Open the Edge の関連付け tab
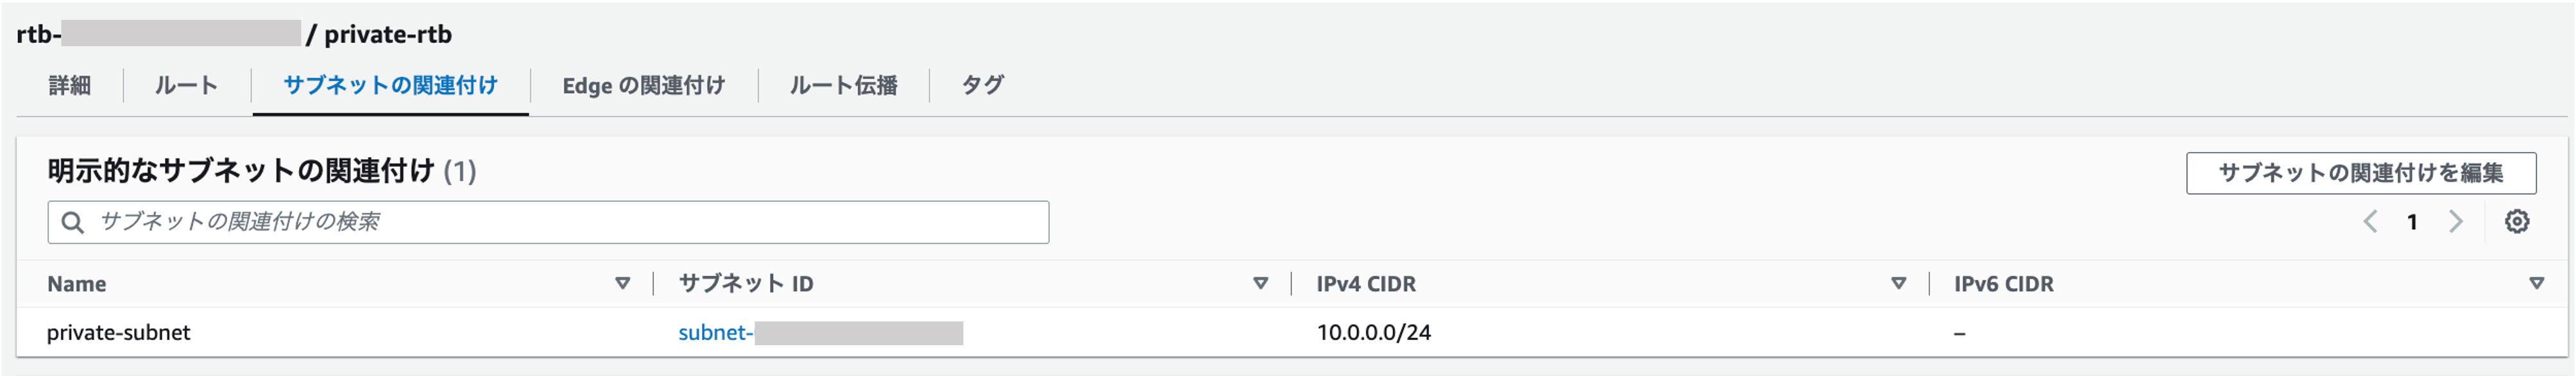This screenshot has height=376, width=2576. tap(643, 86)
